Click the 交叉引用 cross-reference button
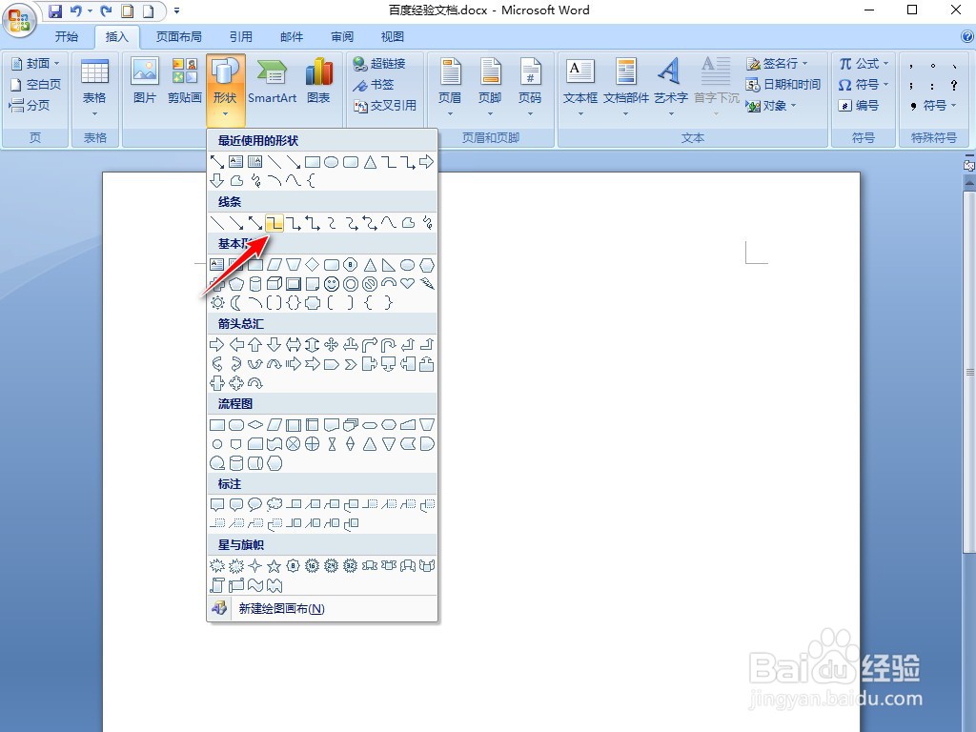976x732 pixels. 385,105
